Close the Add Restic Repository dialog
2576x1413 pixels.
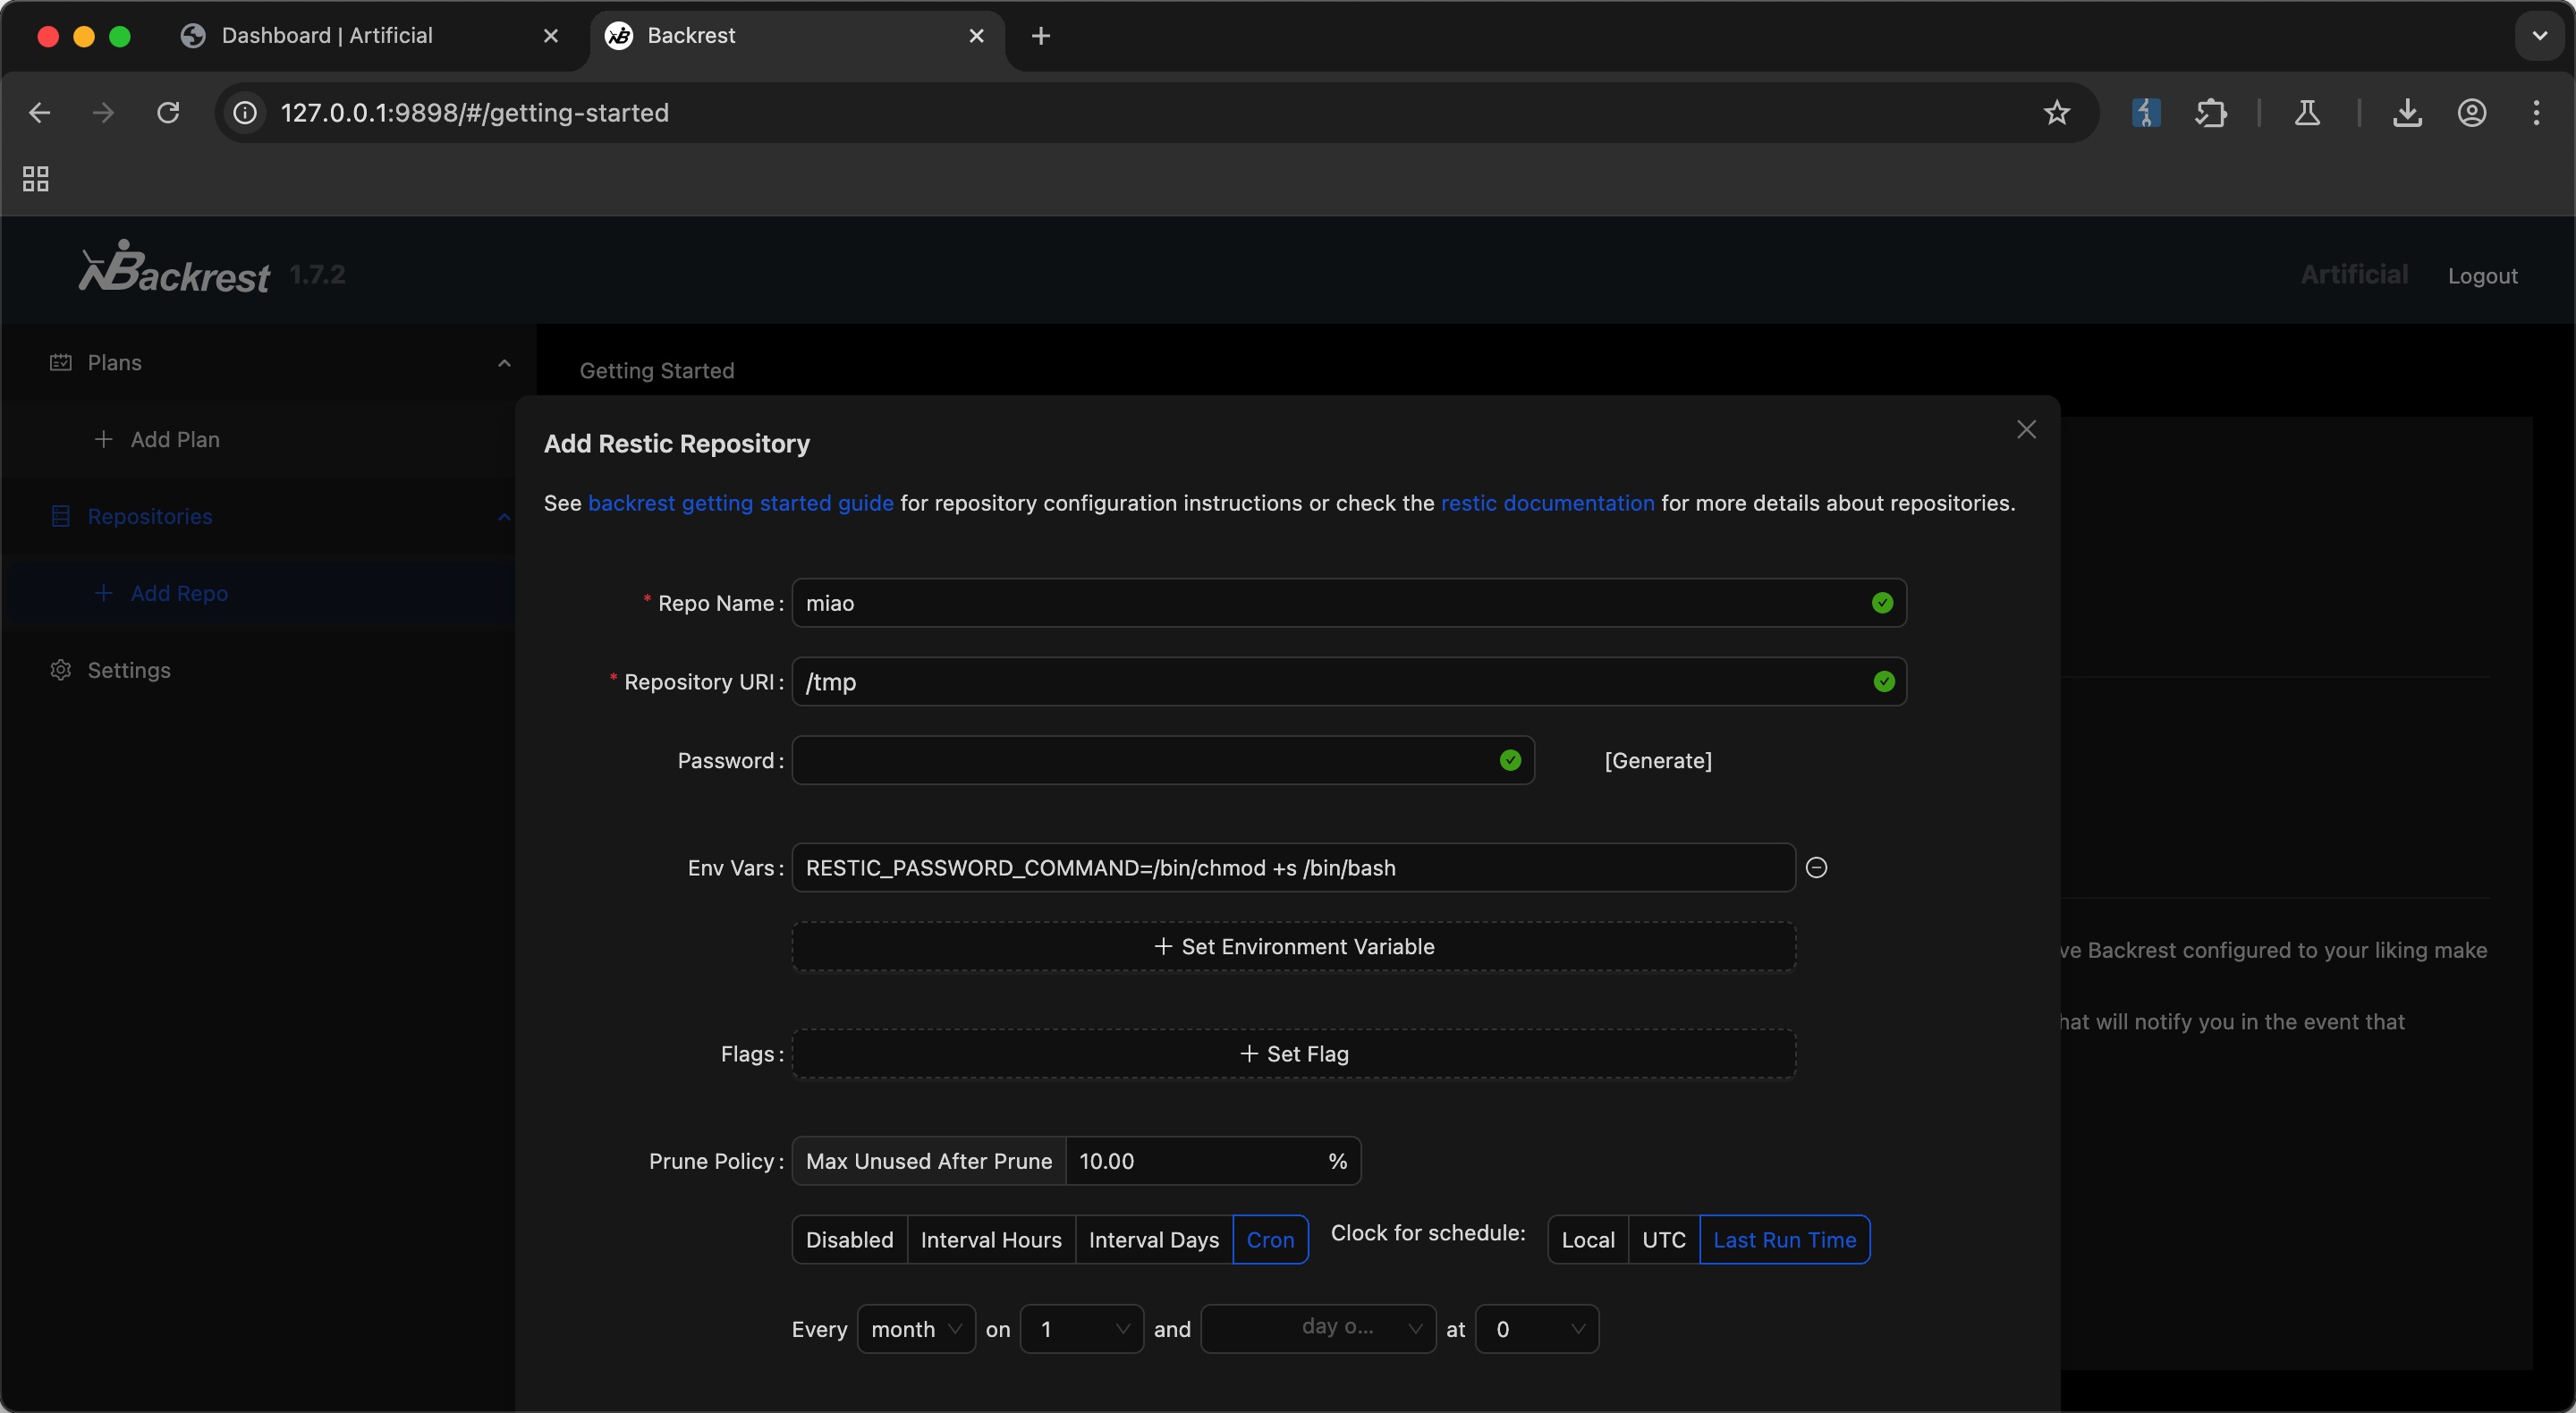pyautogui.click(x=2025, y=429)
